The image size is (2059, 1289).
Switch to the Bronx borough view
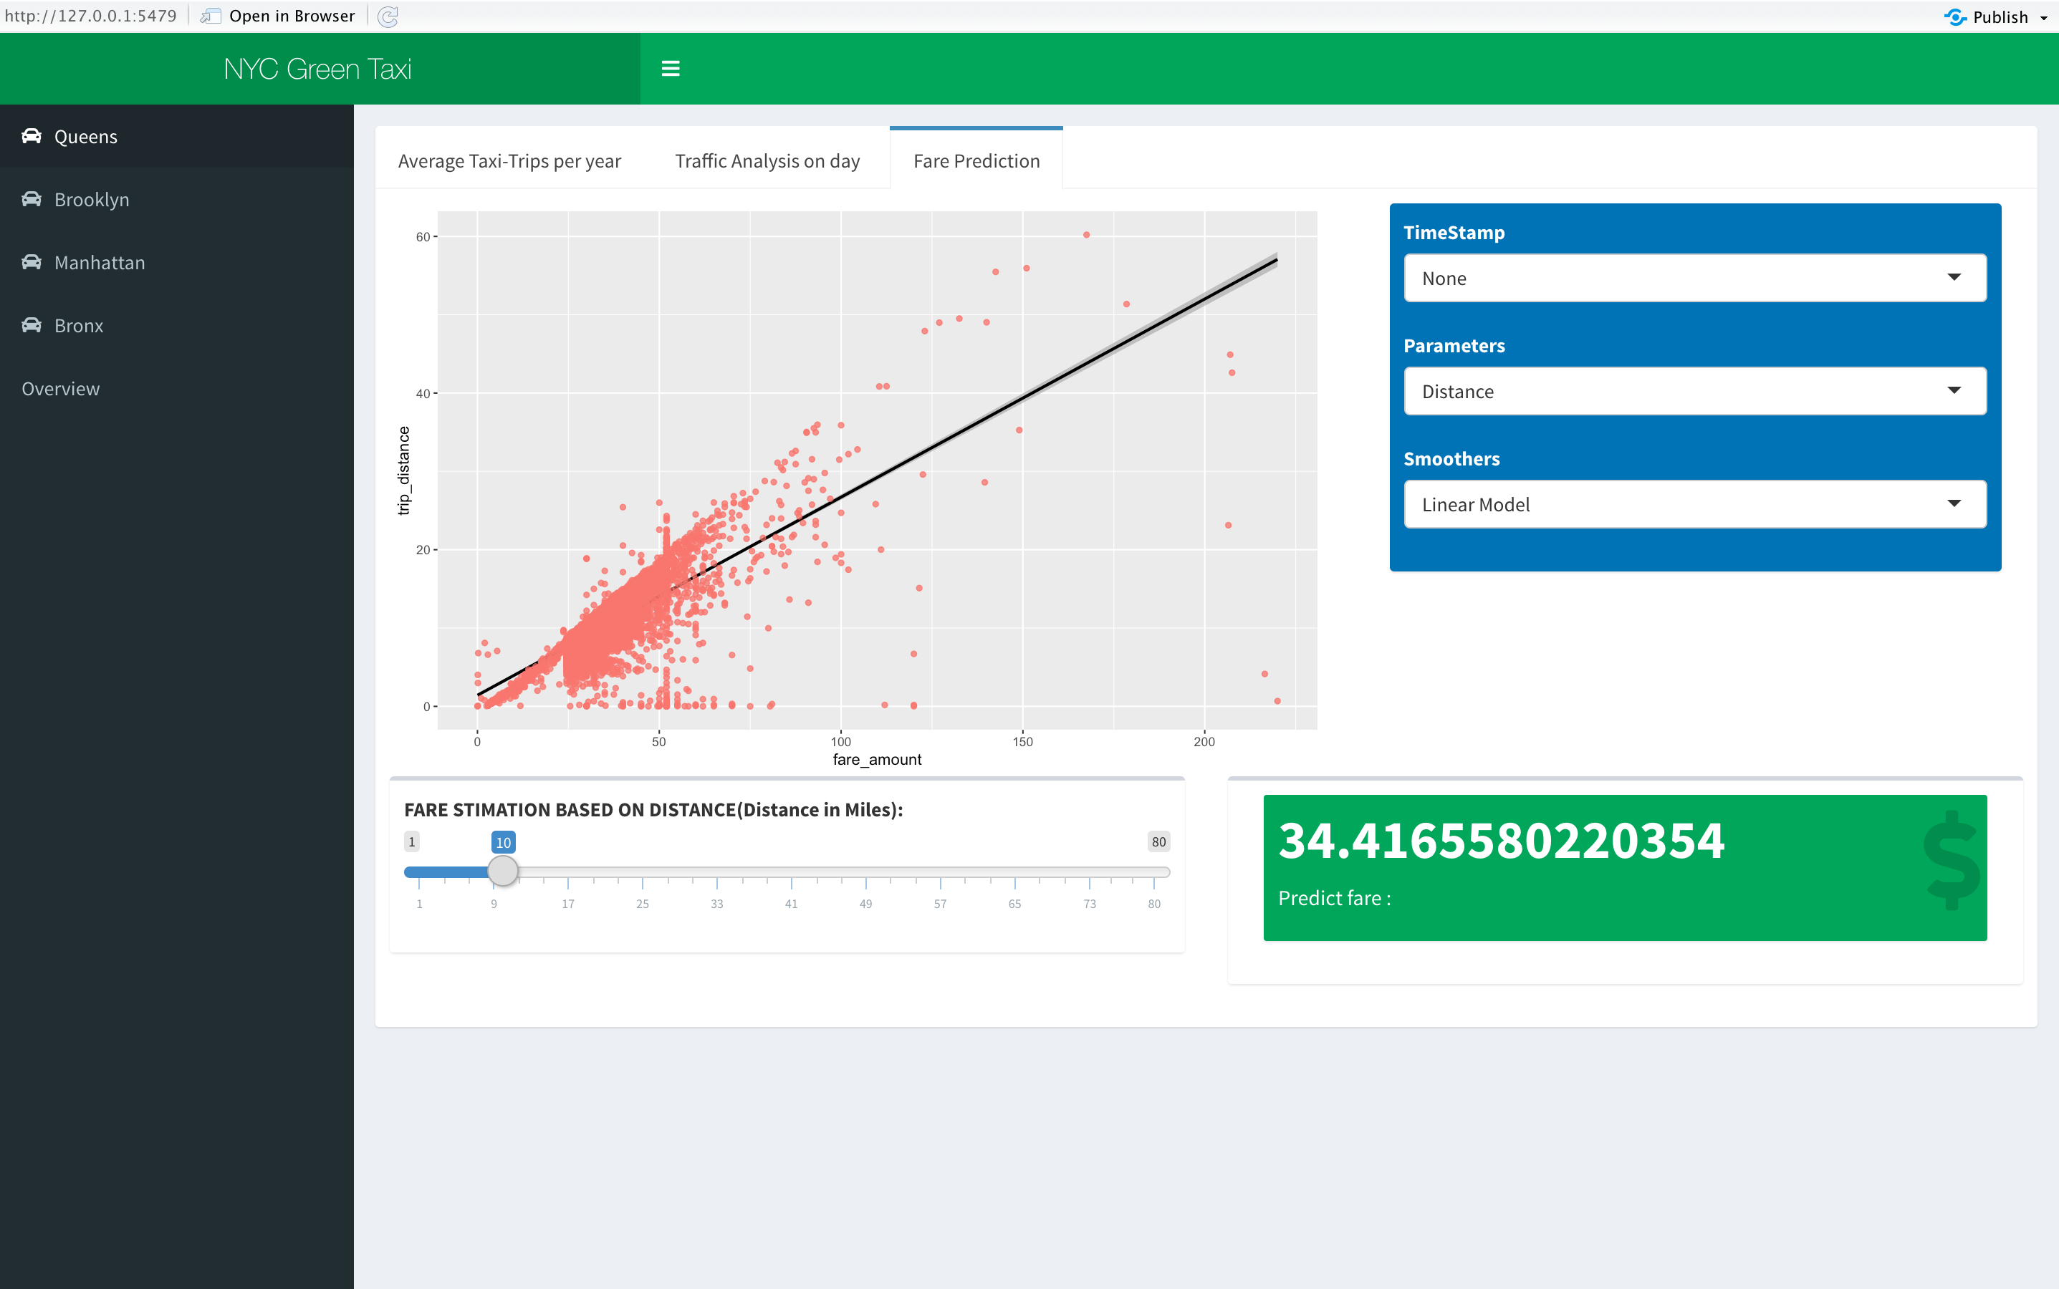point(79,324)
